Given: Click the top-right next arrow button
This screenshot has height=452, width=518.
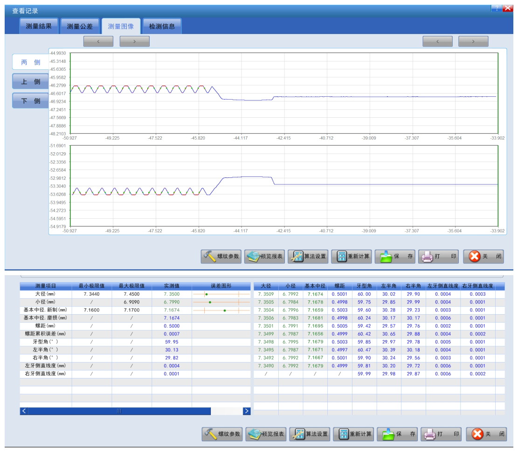Looking at the screenshot, I should pyautogui.click(x=473, y=41).
